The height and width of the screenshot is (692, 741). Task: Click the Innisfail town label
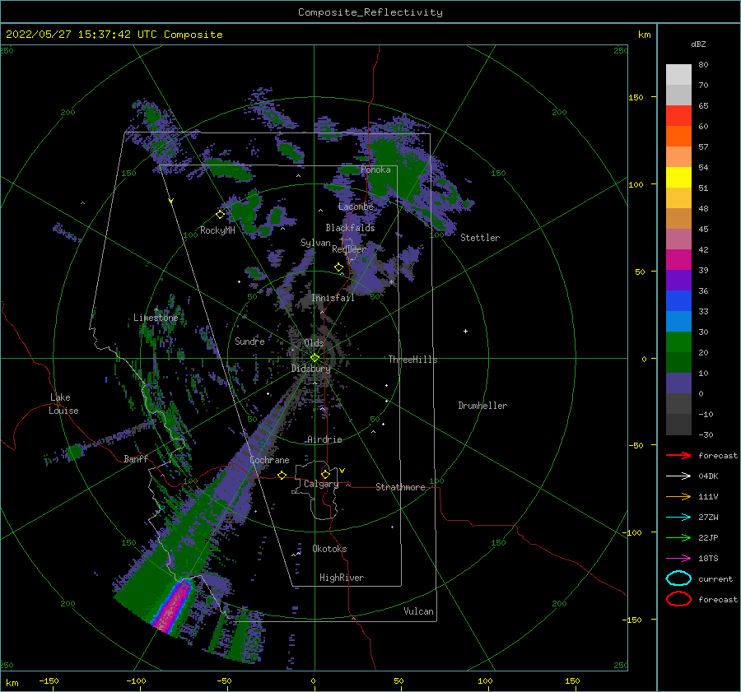pos(333,298)
